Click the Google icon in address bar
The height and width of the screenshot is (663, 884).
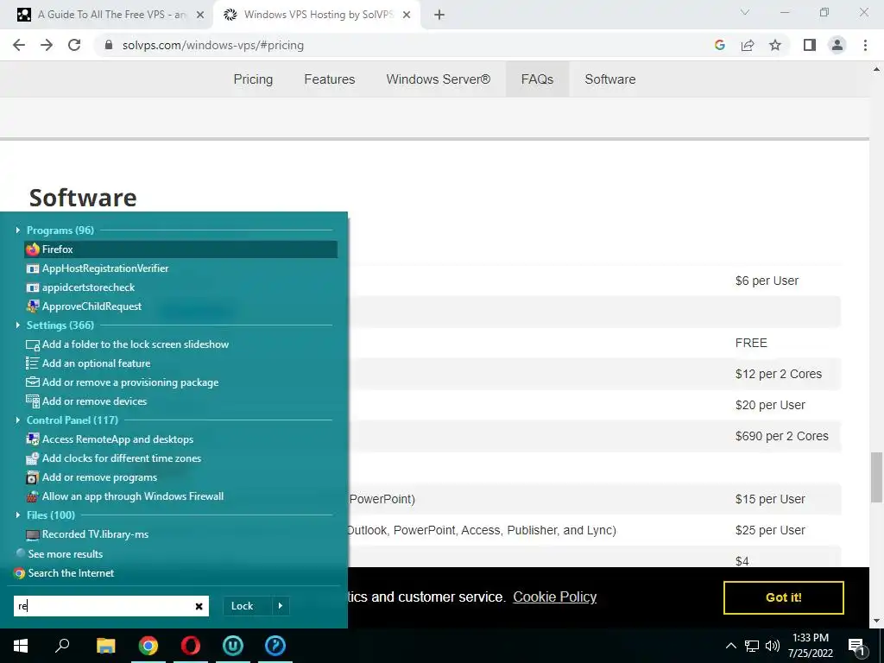(719, 45)
